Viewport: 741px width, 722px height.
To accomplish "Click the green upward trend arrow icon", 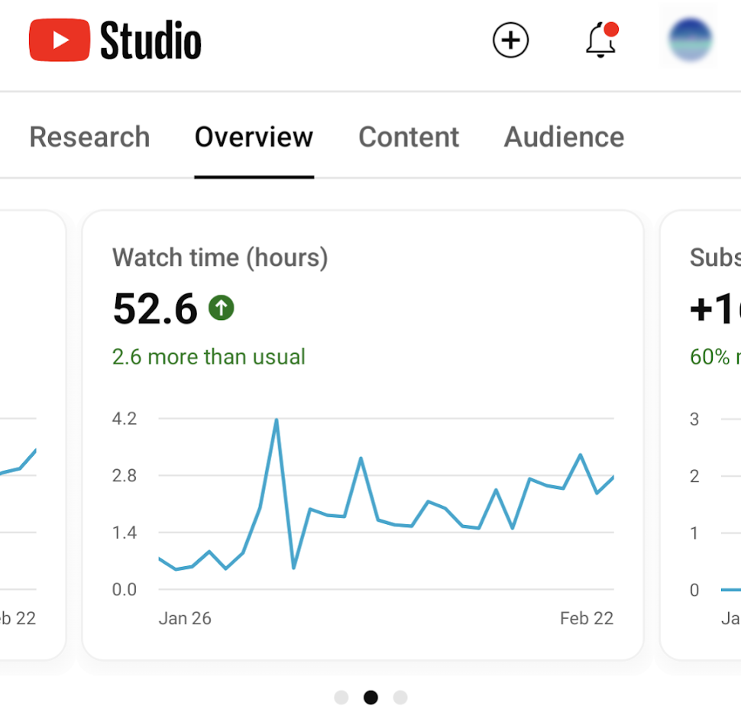I will pyautogui.click(x=220, y=309).
